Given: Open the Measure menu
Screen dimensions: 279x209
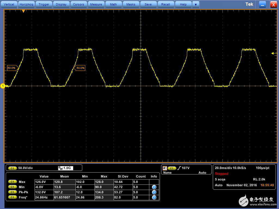Looking at the screenshot, I should click(96, 4).
